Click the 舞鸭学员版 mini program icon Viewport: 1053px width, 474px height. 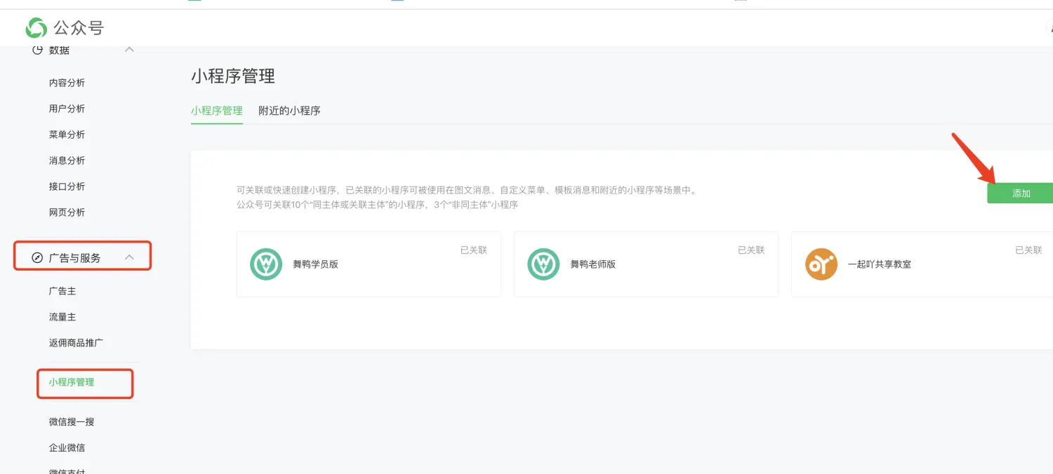(266, 264)
